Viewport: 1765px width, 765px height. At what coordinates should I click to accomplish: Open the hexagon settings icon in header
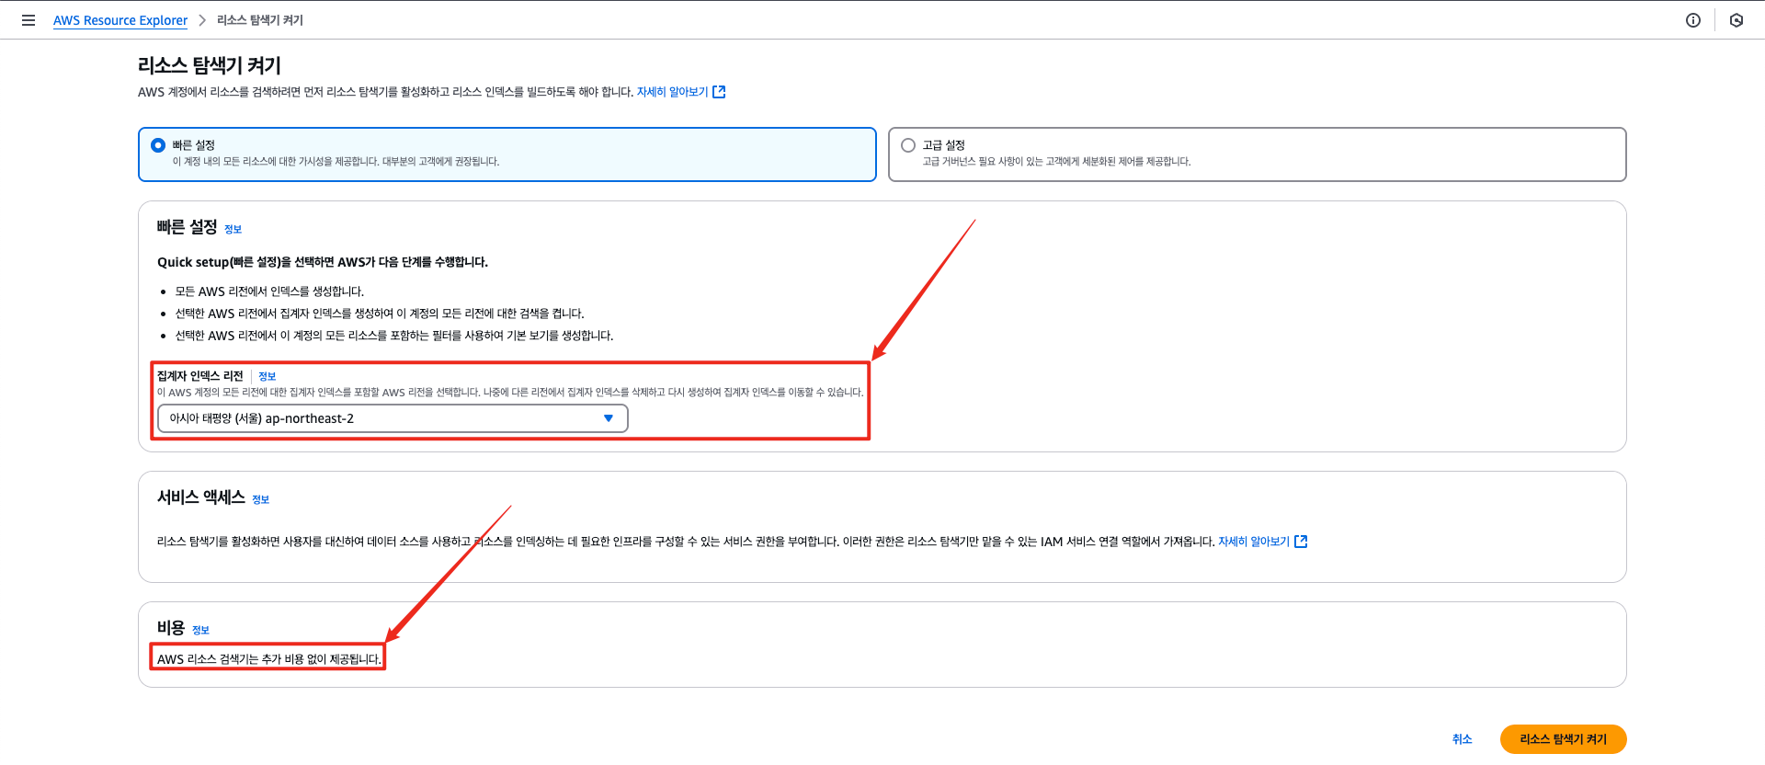tap(1737, 20)
